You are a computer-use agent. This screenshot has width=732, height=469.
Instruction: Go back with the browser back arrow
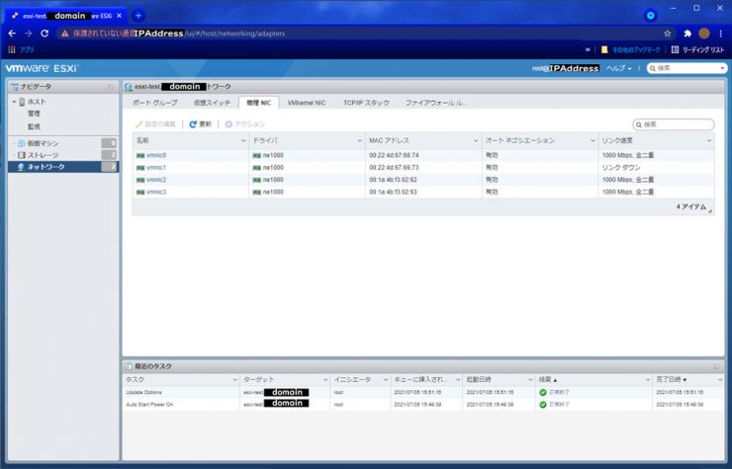[x=12, y=34]
